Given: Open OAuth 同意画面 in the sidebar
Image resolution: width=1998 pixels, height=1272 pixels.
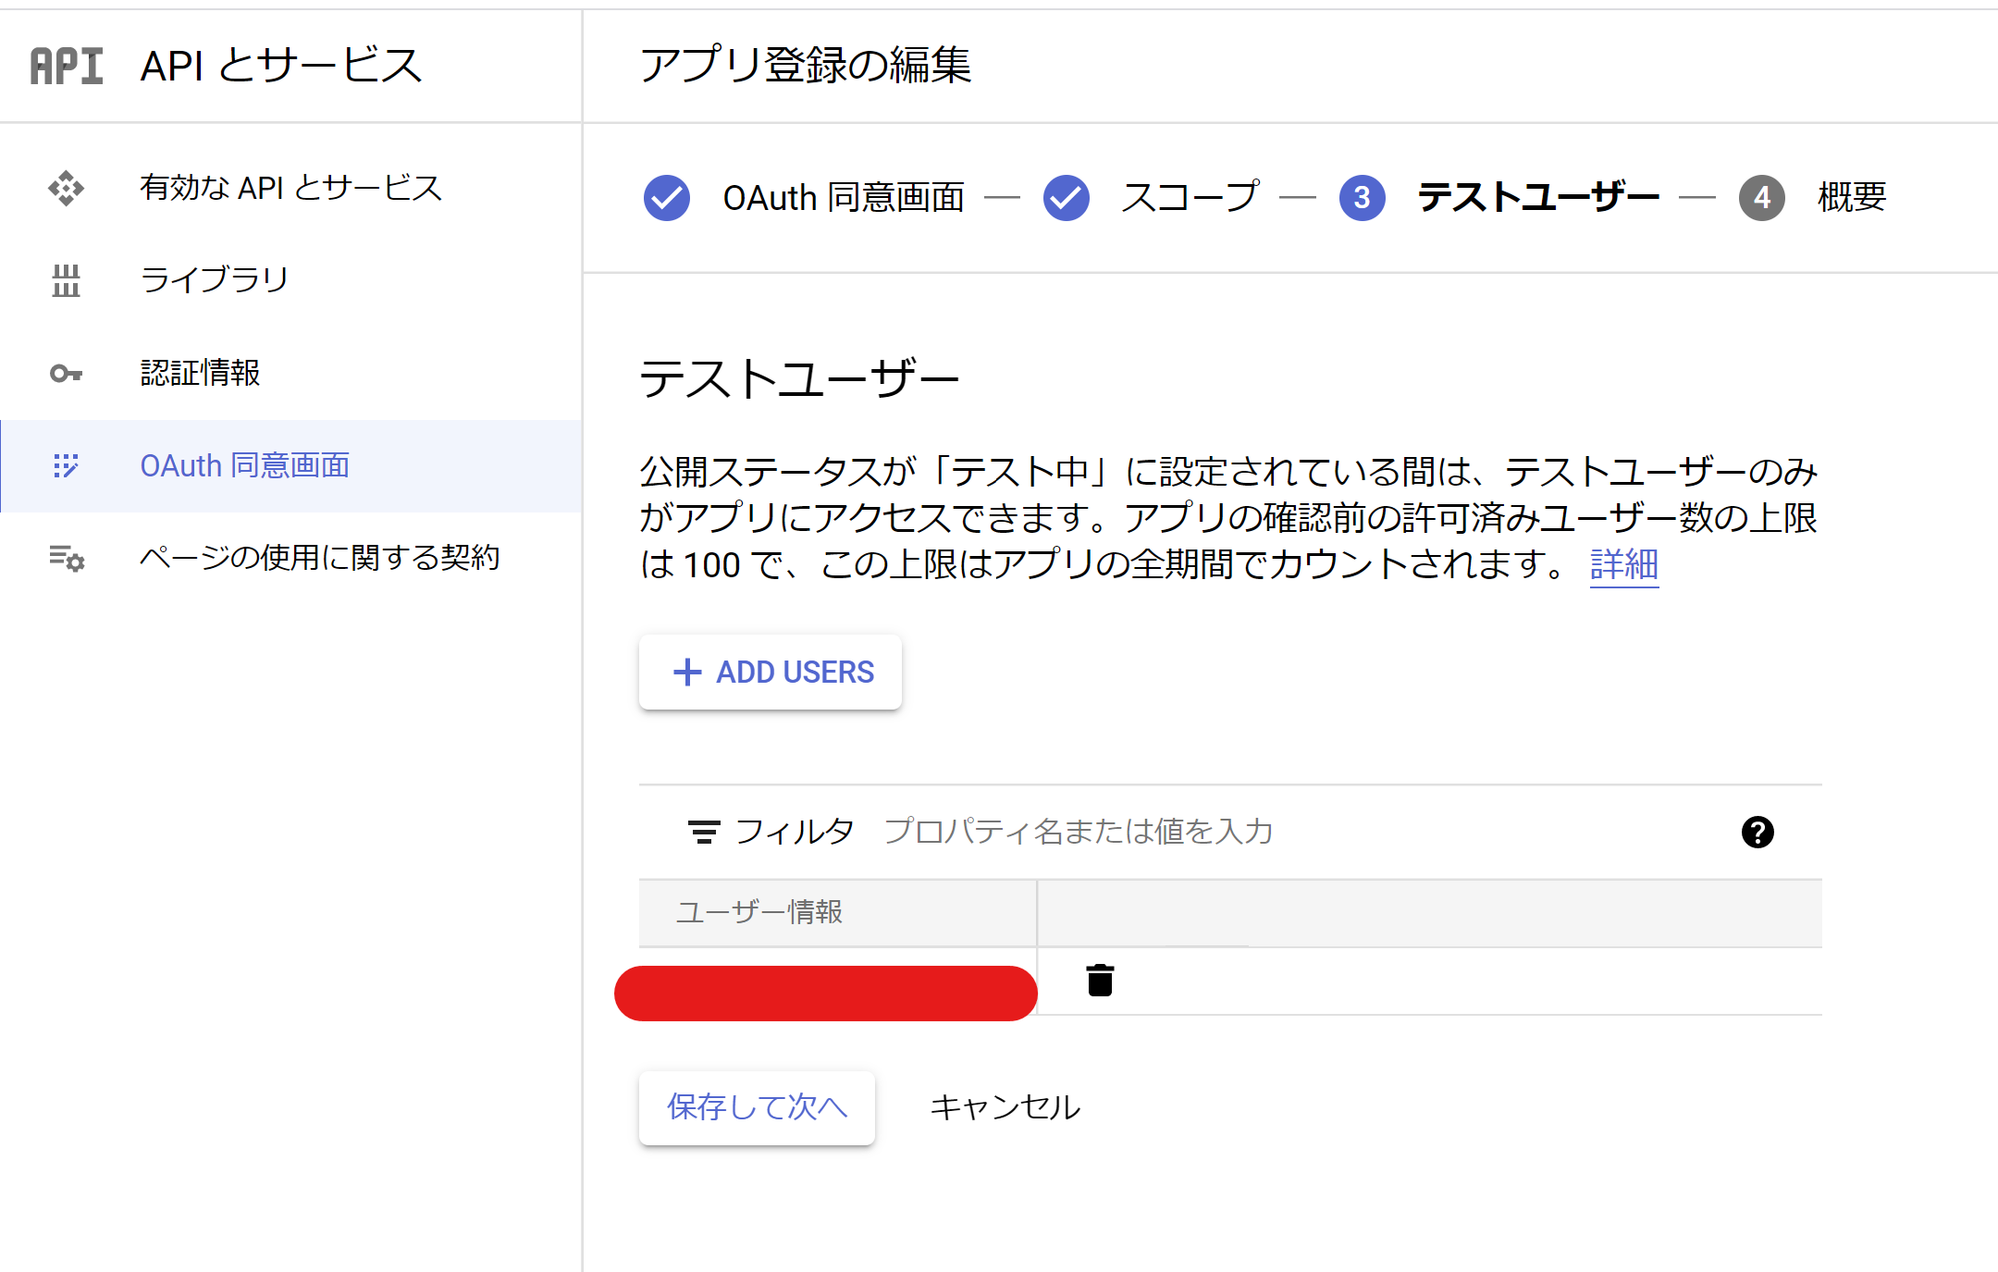Looking at the screenshot, I should coord(243,466).
